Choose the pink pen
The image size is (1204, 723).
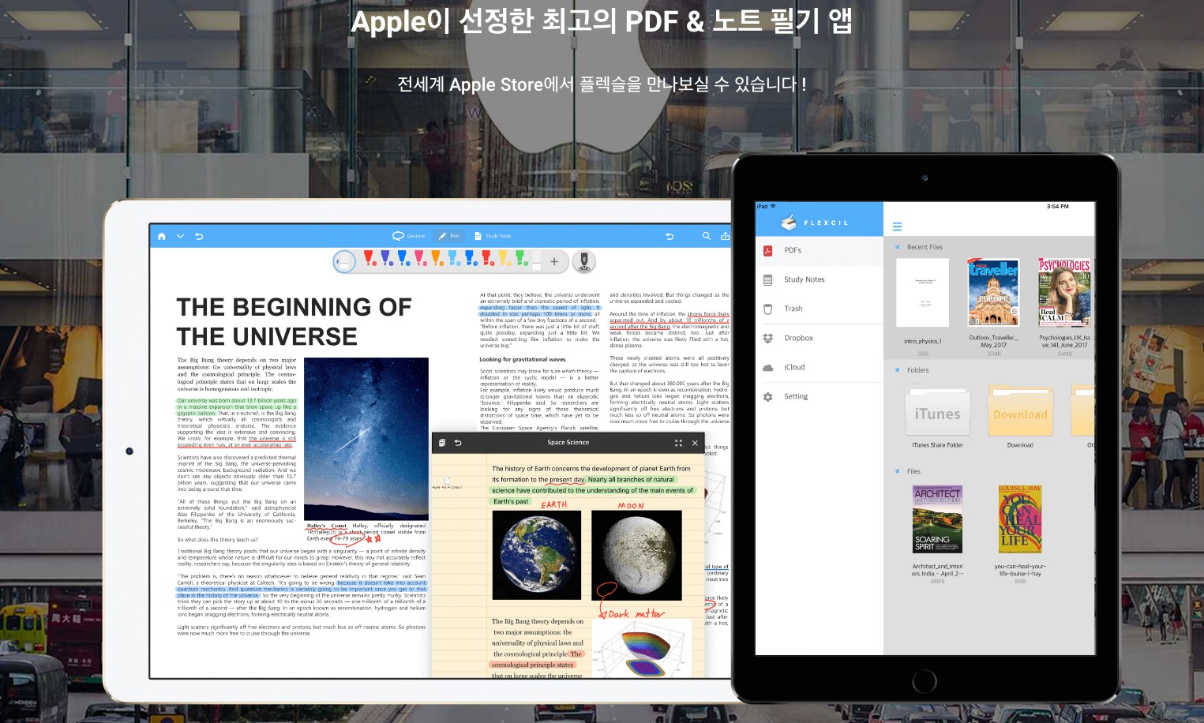(x=420, y=259)
